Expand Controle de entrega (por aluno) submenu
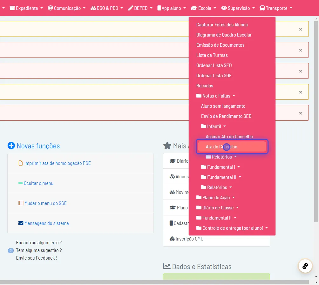319x285 pixels. click(232, 228)
